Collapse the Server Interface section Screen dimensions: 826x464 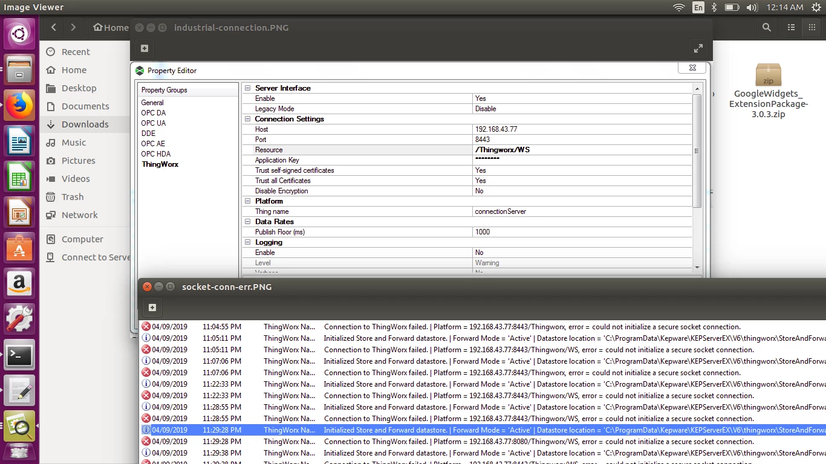tap(247, 88)
